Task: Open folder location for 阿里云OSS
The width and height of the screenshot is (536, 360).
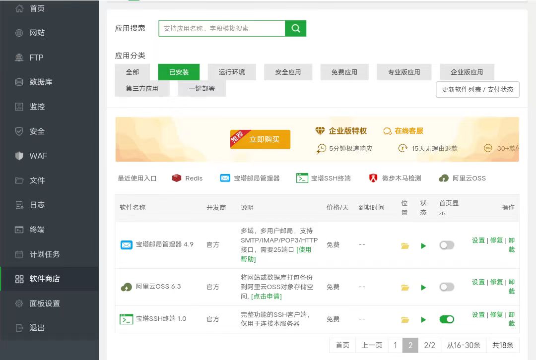Action: 405,287
